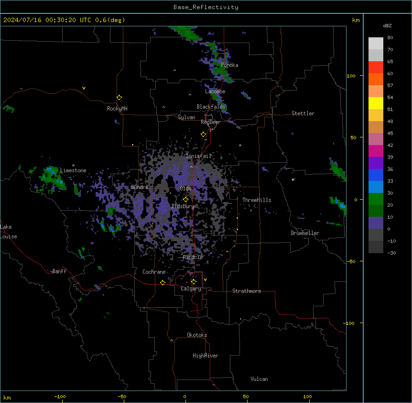This screenshot has width=412, height=403.
Task: Click the Strathmore city label
Action: [x=247, y=291]
